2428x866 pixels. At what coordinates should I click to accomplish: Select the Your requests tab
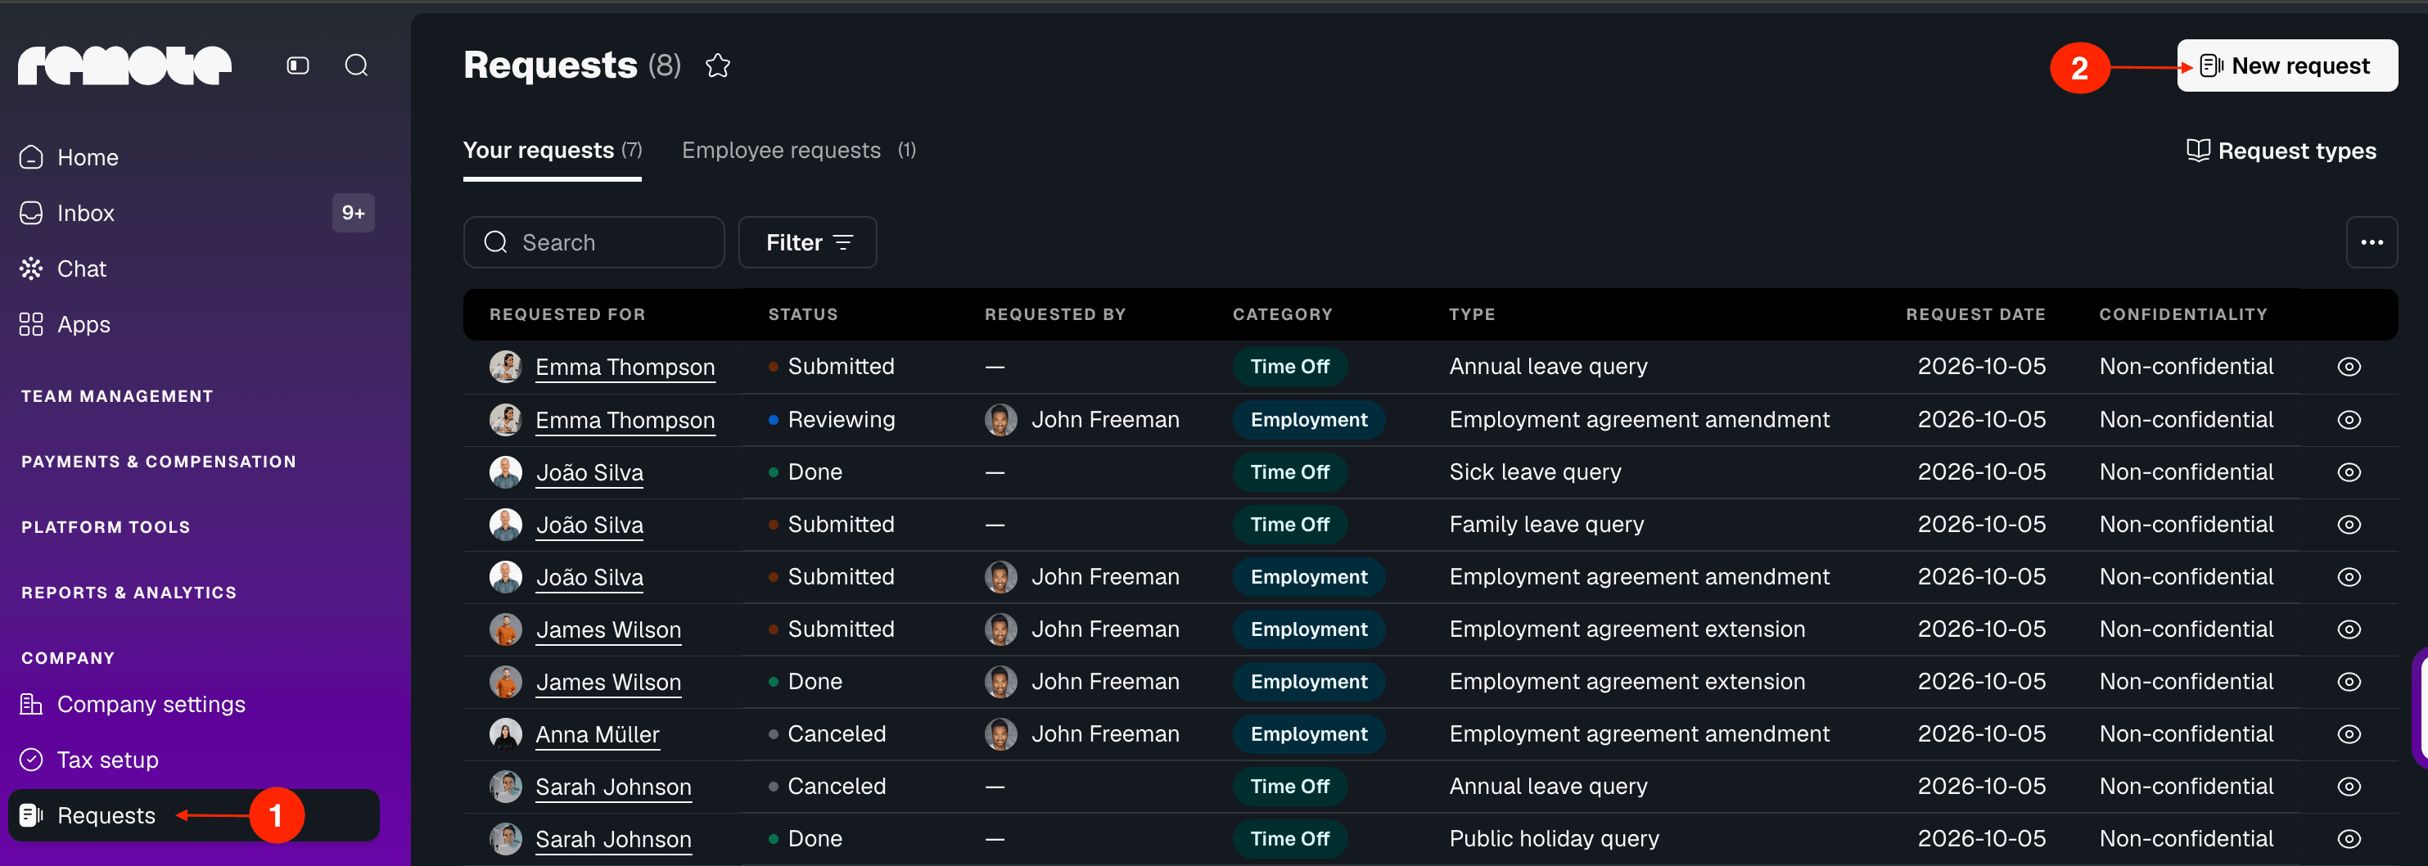553,151
